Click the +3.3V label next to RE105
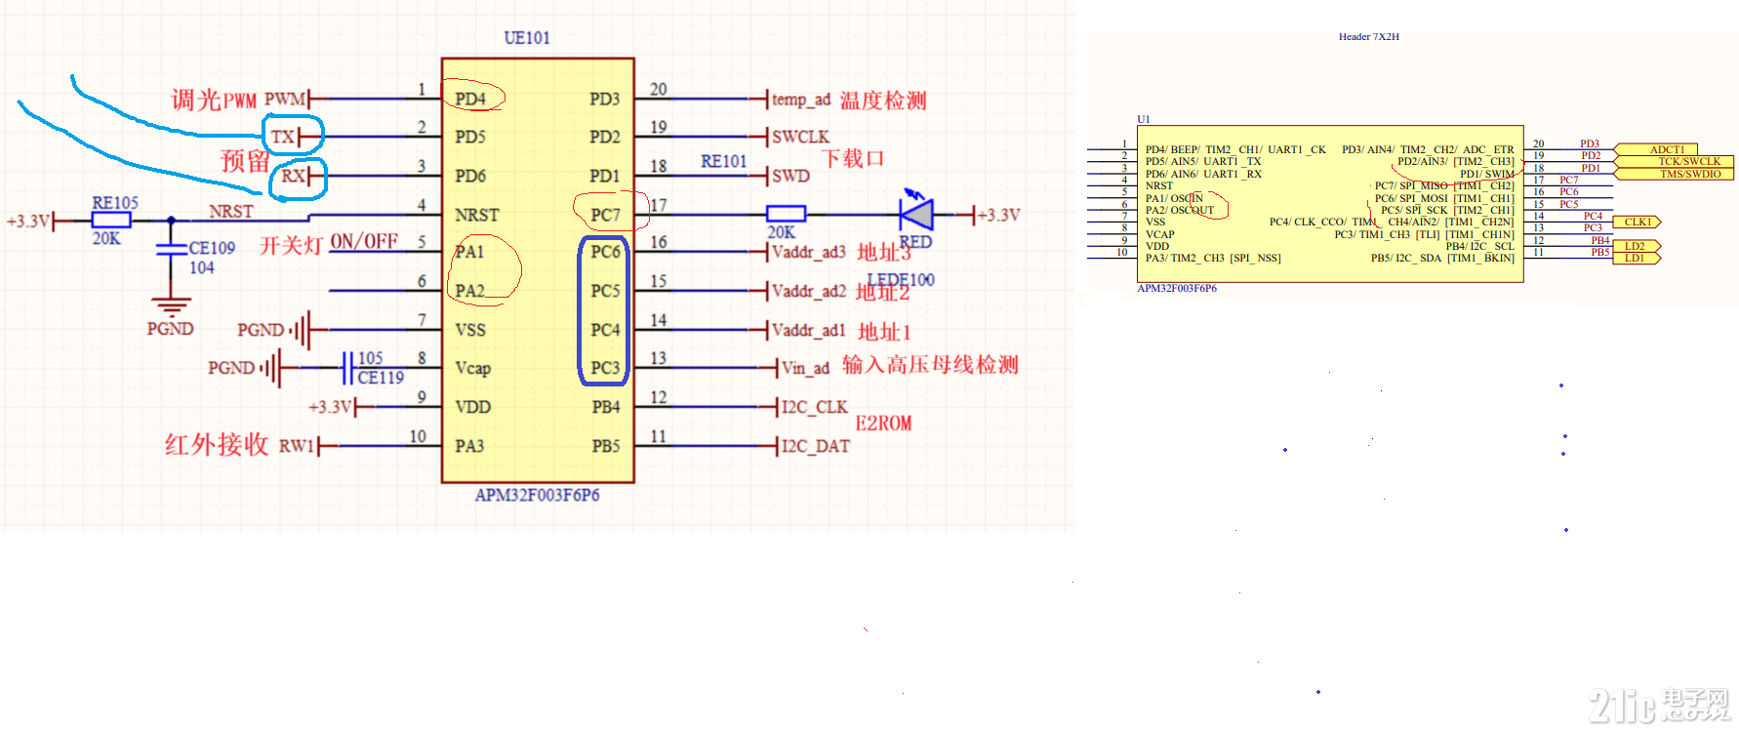 pos(27,221)
